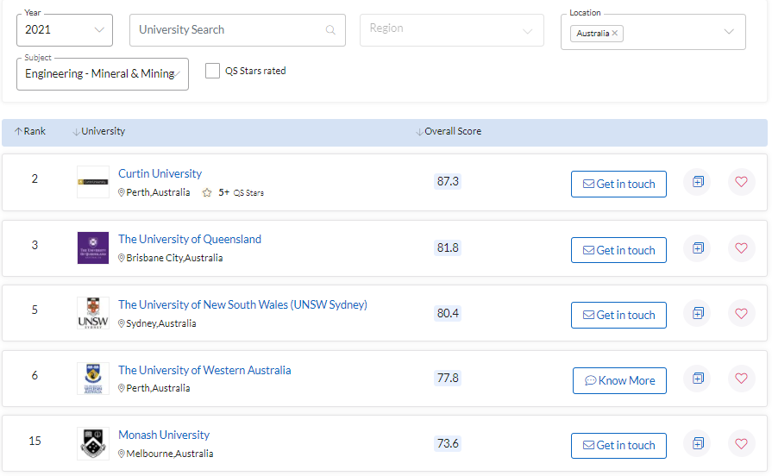
Task: Click Curtin University logo thumbnail
Action: [x=93, y=182]
